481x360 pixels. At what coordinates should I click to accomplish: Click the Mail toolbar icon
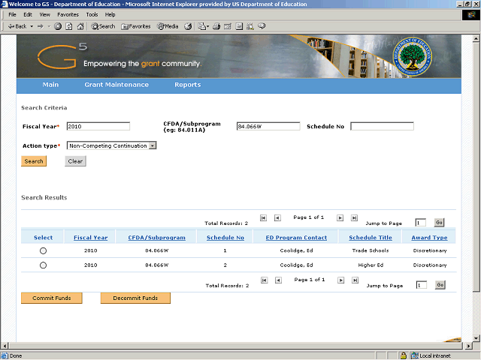[x=201, y=26]
